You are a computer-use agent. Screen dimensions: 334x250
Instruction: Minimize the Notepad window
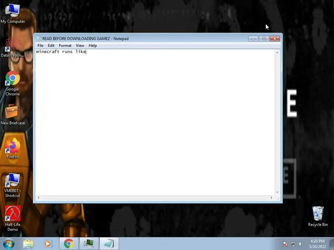click(253, 38)
